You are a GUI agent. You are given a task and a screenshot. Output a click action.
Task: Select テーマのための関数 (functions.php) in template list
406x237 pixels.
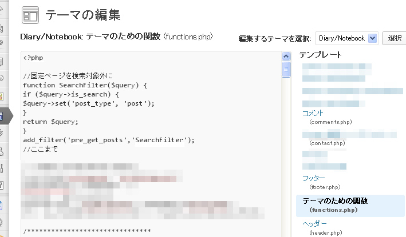tap(334, 201)
